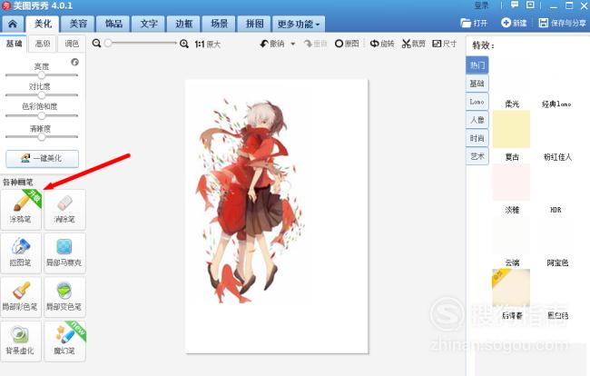Create a new canvas with 新建
Viewport: 590px width, 376px height.
pos(514,23)
